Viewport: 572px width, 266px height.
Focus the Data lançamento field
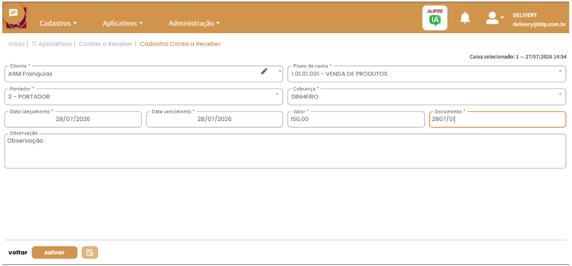tap(73, 119)
